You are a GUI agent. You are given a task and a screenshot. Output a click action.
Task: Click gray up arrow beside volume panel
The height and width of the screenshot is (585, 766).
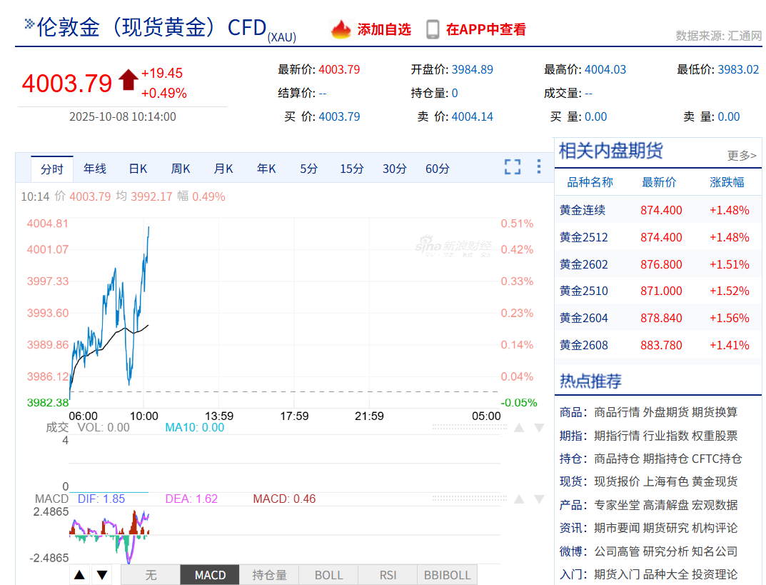point(519,428)
